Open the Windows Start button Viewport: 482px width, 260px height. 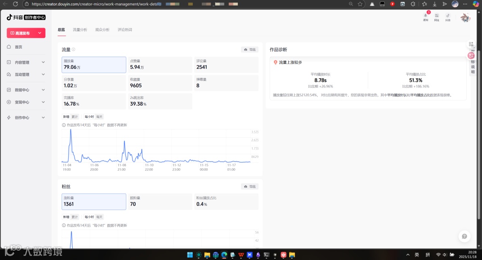(190, 255)
